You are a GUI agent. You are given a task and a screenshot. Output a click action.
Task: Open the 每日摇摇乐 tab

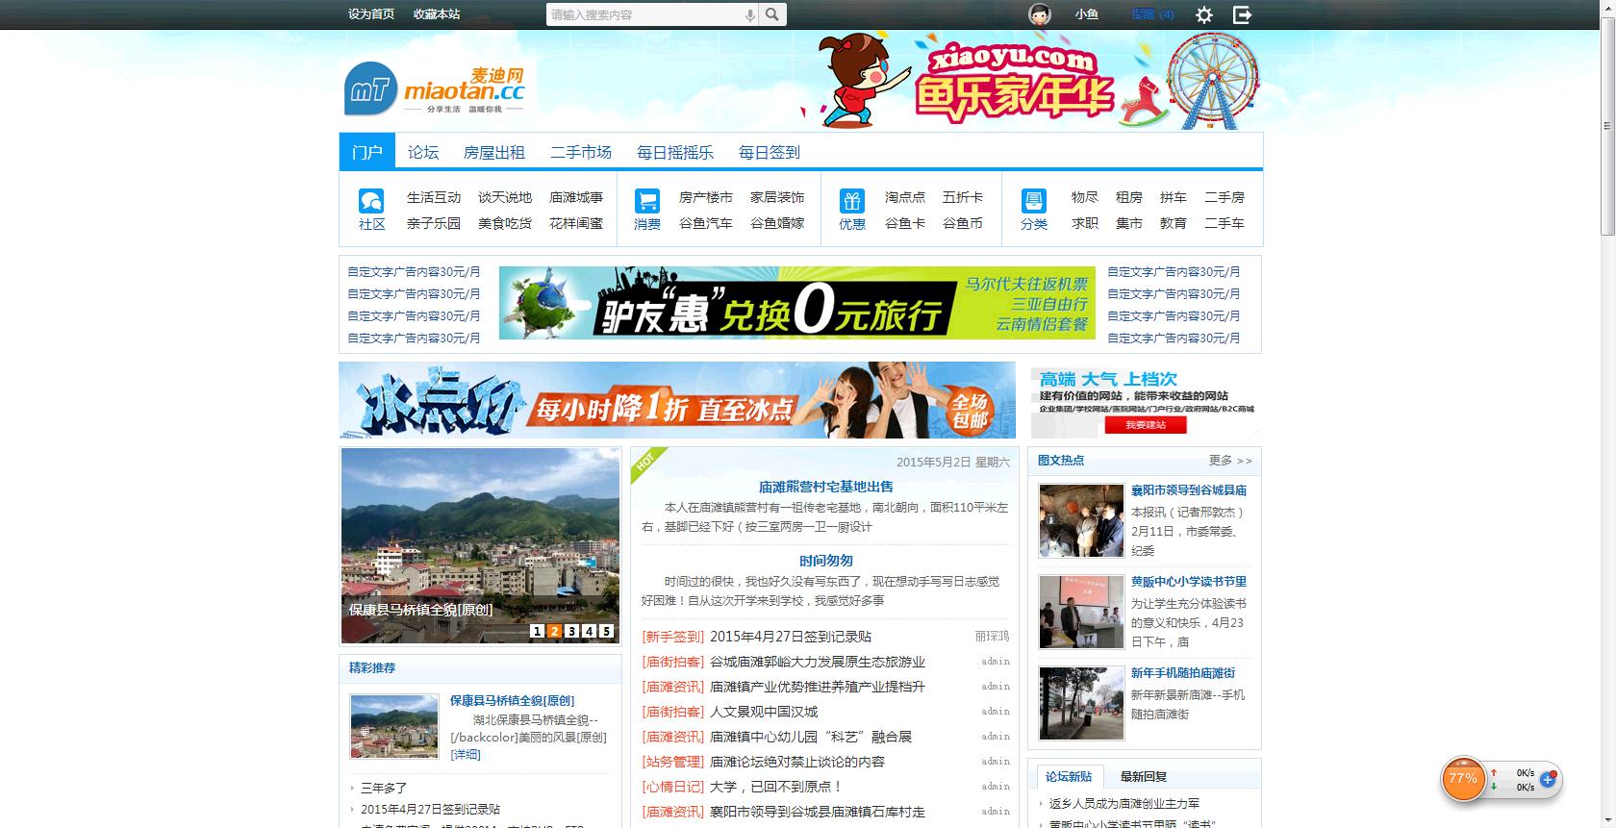click(x=675, y=152)
